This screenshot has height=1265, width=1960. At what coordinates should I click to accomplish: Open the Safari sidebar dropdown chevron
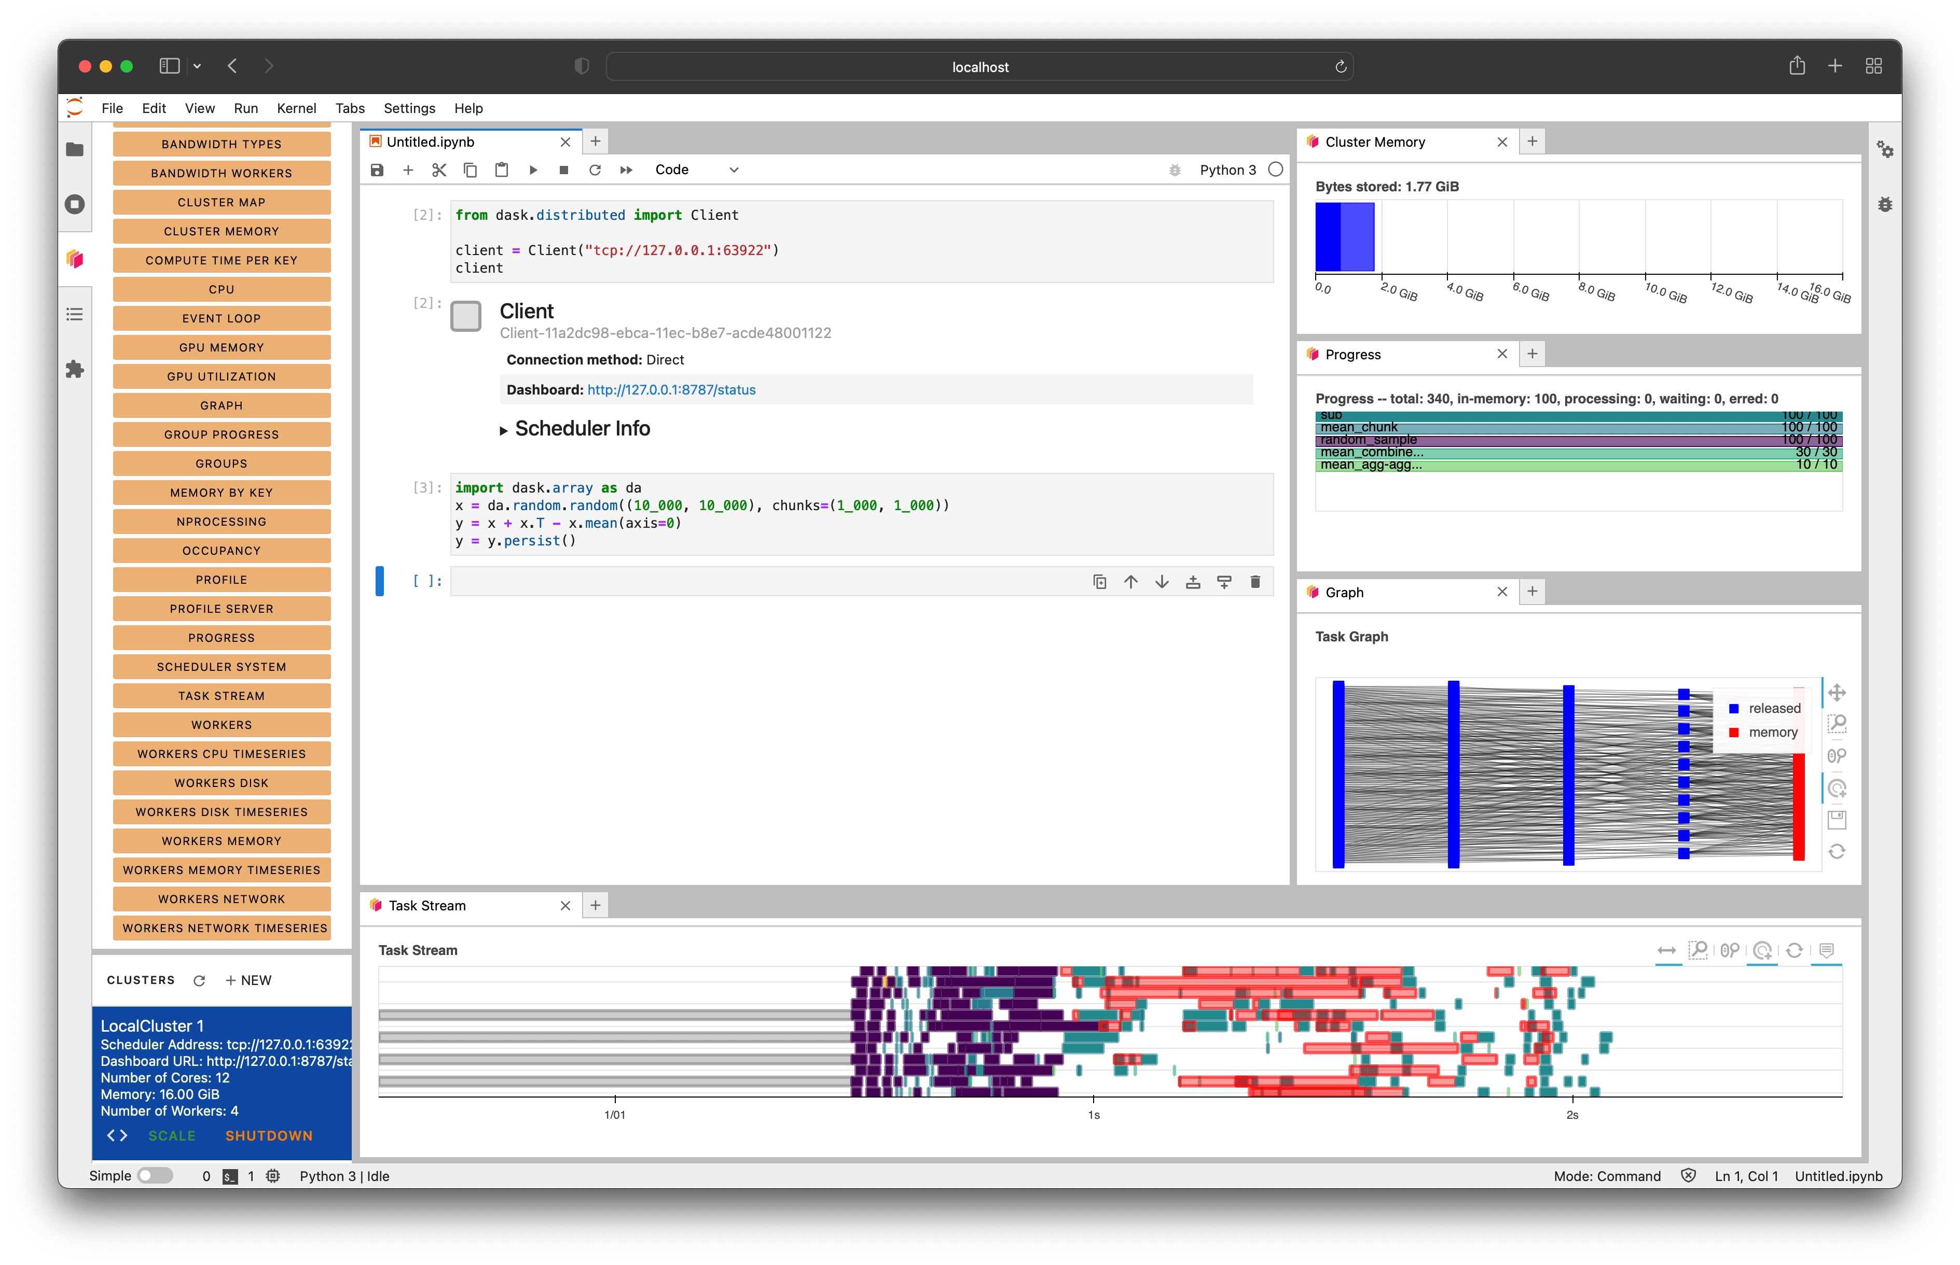click(x=197, y=66)
